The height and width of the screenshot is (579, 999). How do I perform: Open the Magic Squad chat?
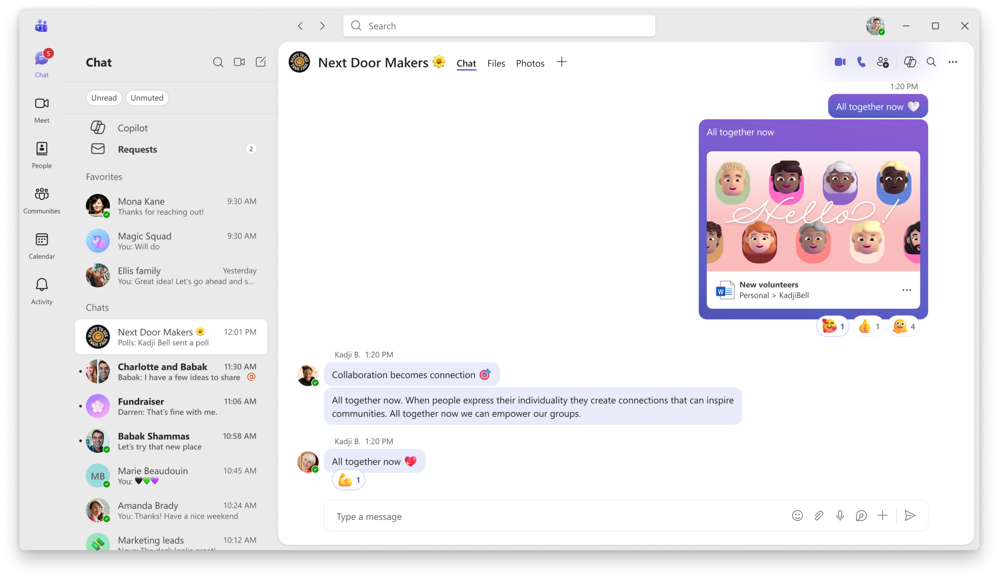[x=171, y=241]
